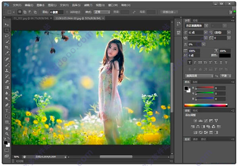The width and height of the screenshot is (238, 166).
Task: Select the Rectangle shape tool
Action: (7, 122)
